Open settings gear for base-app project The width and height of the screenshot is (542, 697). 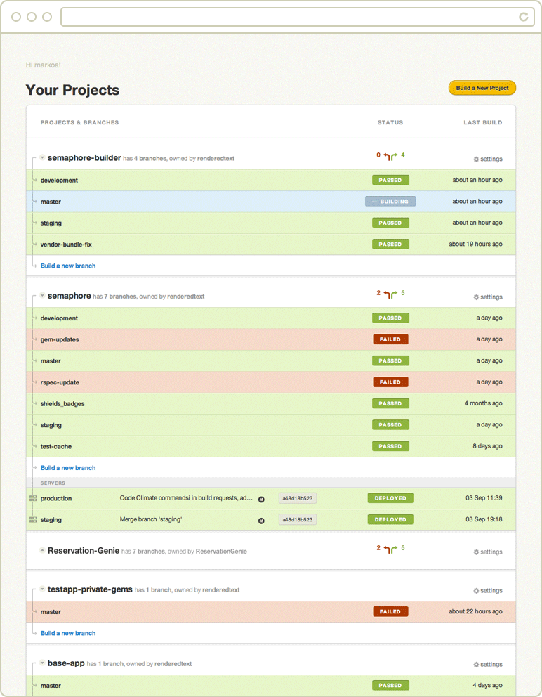coord(477,665)
